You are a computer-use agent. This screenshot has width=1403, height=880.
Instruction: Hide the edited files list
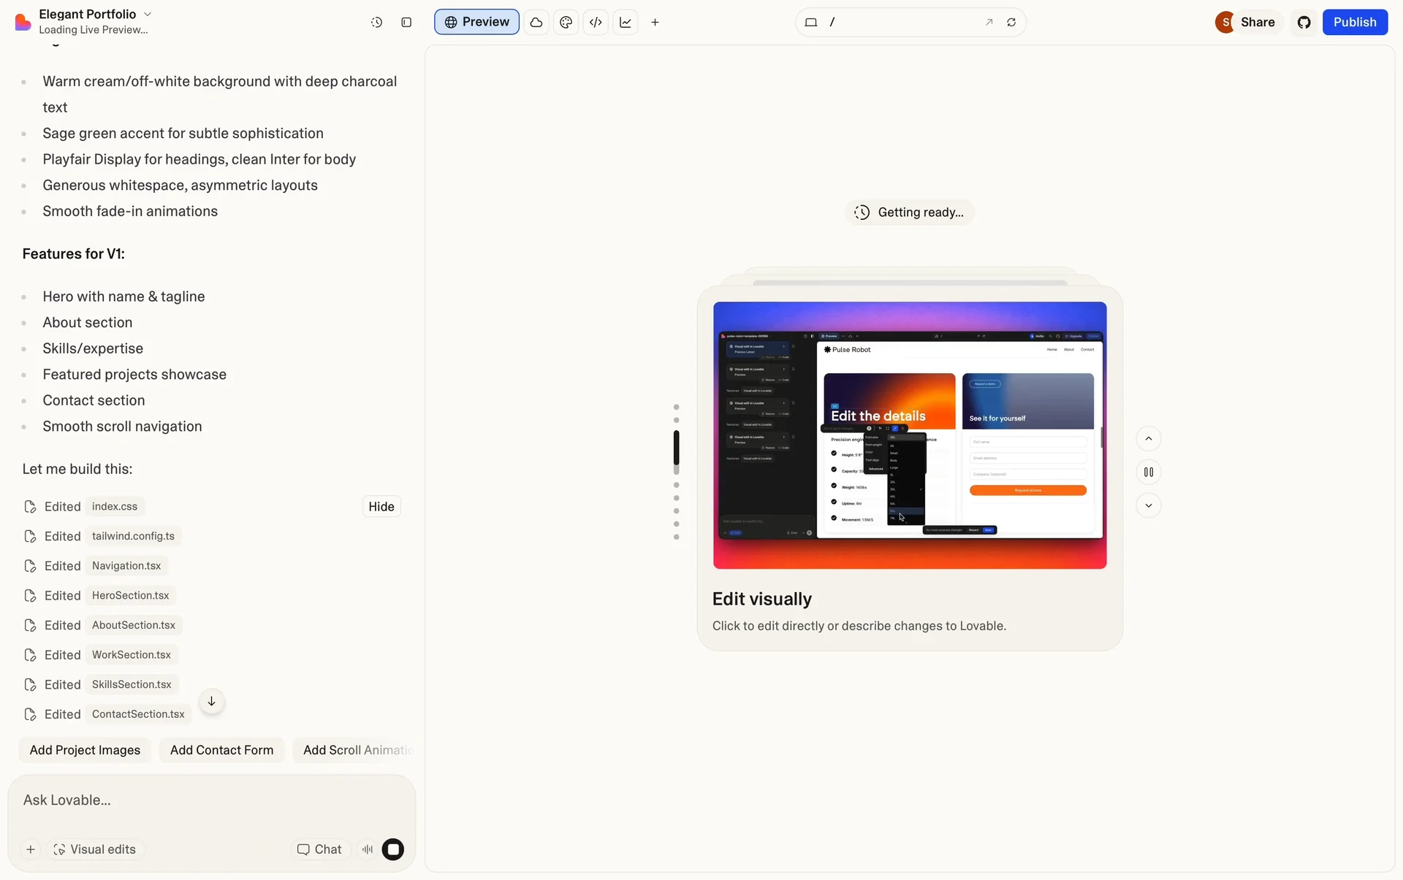(x=381, y=507)
